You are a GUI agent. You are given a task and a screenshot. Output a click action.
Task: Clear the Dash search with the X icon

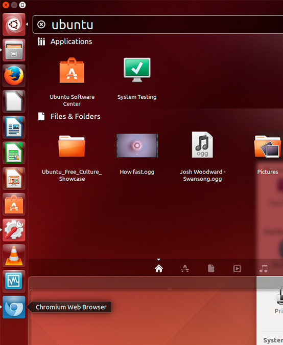[41, 25]
